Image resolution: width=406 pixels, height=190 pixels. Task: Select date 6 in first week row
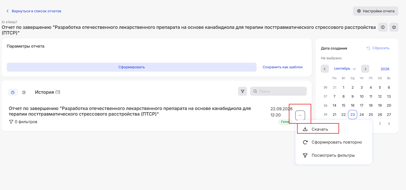(389, 87)
